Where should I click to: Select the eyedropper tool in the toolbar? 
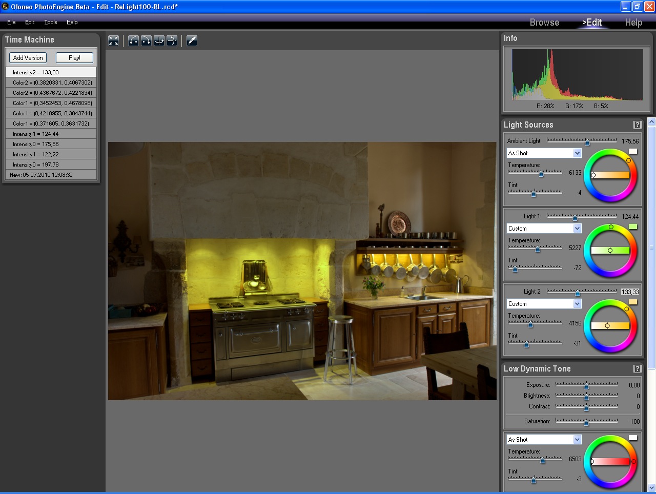coord(192,40)
